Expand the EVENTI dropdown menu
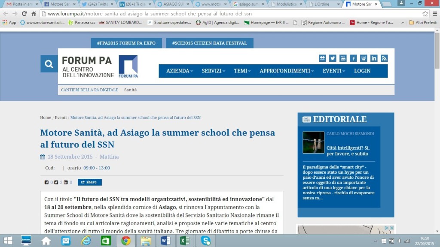 333,71
